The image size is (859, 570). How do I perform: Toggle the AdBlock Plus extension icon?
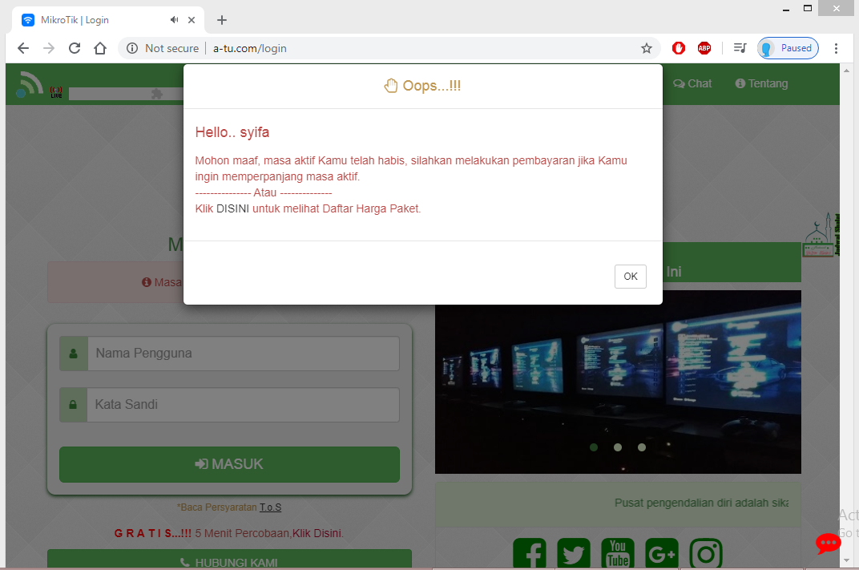point(704,48)
